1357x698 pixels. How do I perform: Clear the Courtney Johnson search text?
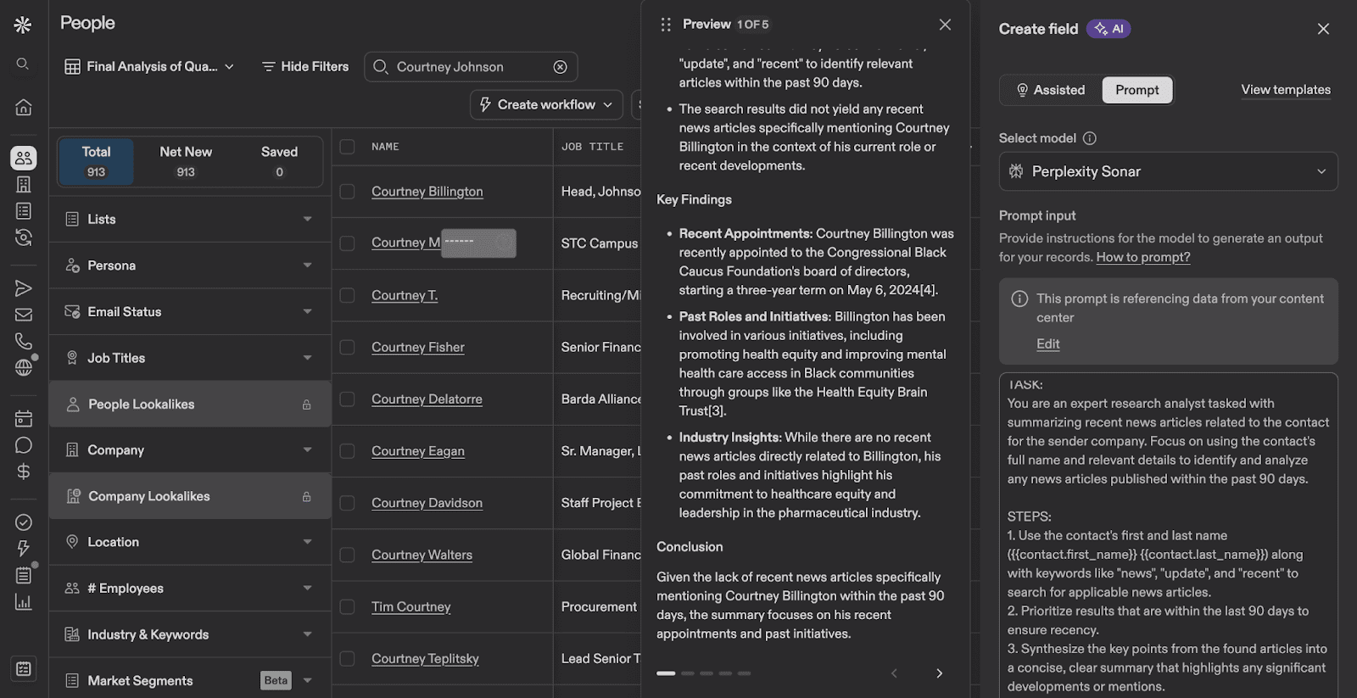[x=560, y=67]
